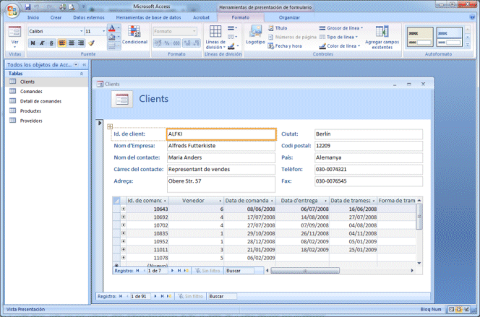Image resolution: width=480 pixels, height=317 pixels.
Task: Insert Fecha y hora
Action: pos(285,46)
